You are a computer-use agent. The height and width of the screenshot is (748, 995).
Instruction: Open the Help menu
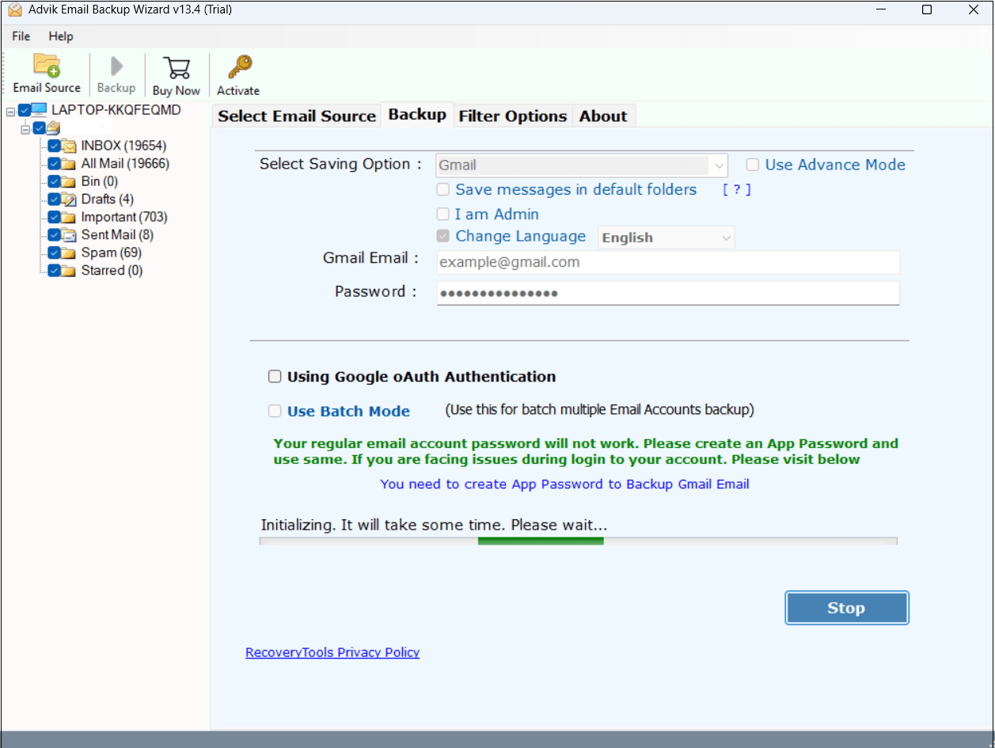coord(61,36)
